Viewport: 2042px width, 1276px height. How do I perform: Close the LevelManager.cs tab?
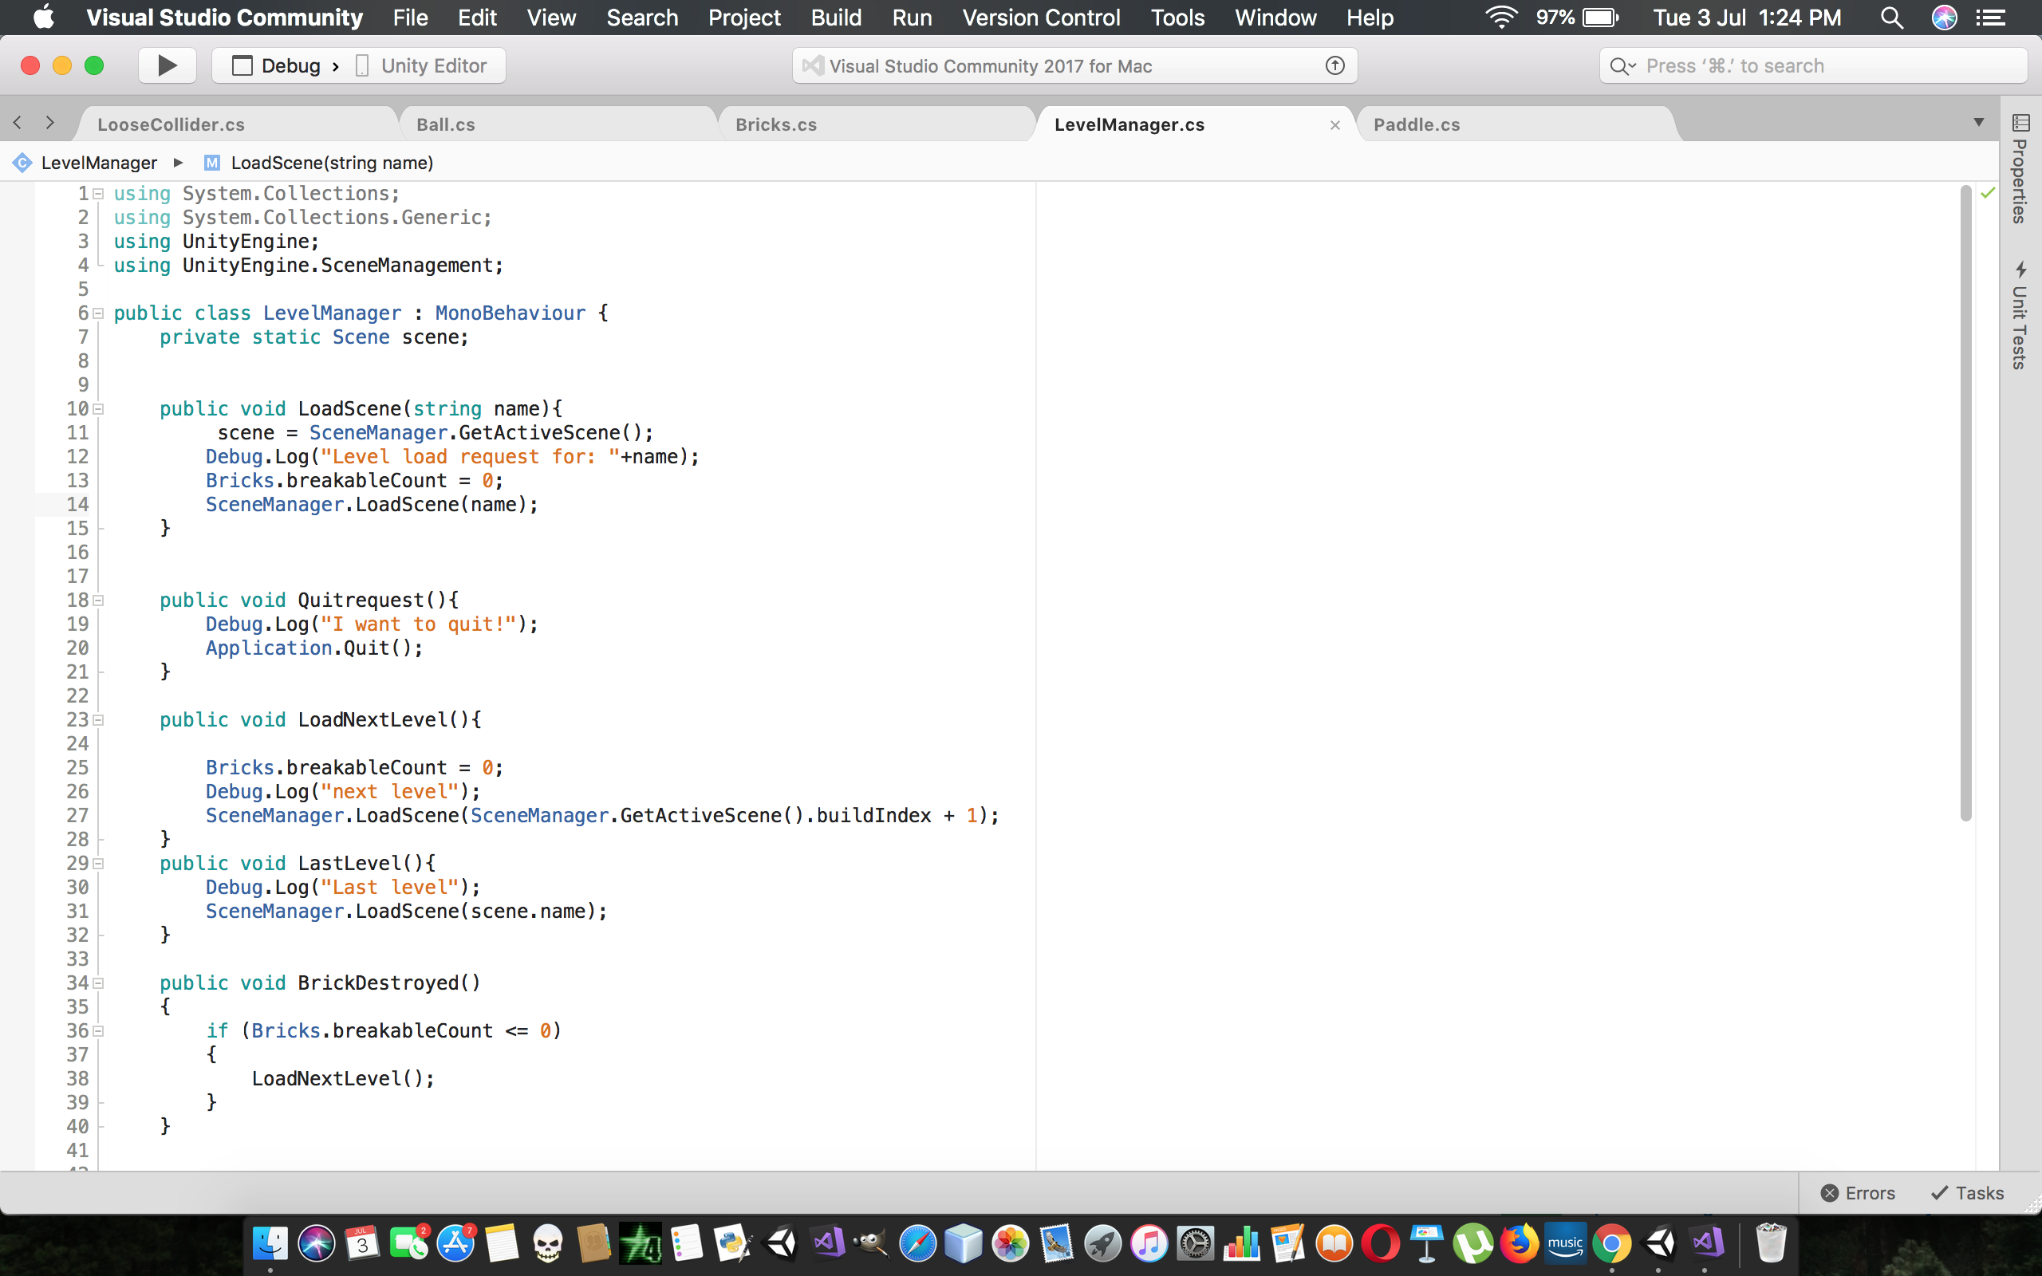click(x=1335, y=125)
